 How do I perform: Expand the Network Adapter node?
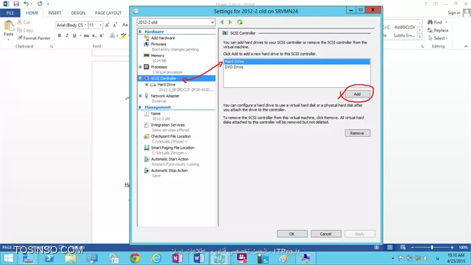[x=140, y=96]
